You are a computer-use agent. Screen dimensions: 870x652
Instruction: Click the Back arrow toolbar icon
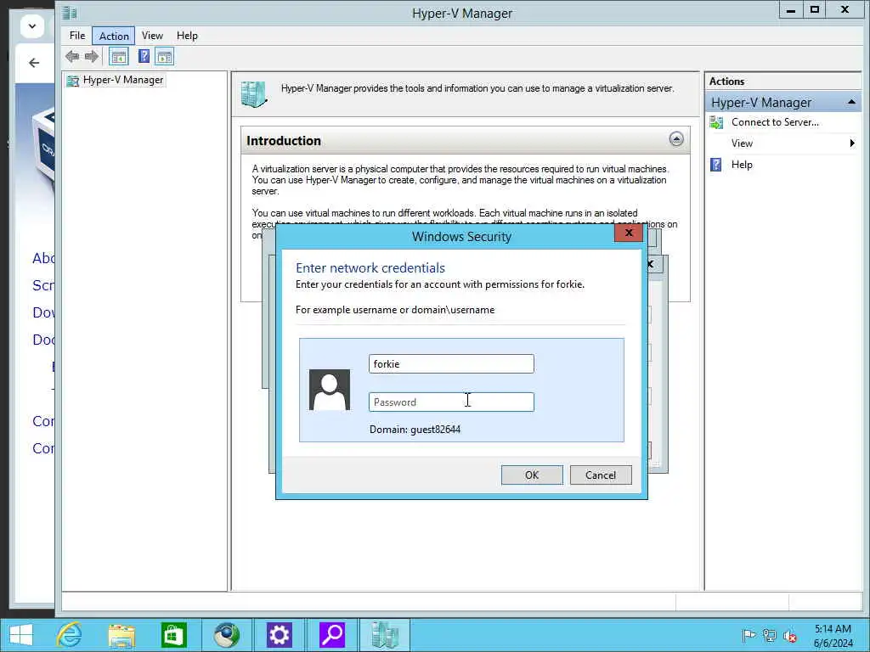coord(72,56)
